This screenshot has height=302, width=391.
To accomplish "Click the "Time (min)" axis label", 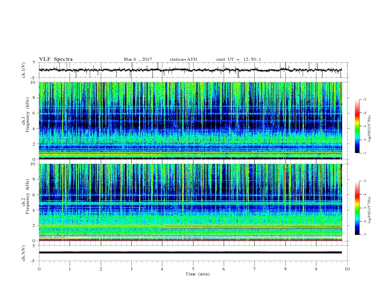I will coord(197,274).
